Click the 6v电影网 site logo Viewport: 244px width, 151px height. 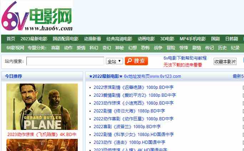pos(37,16)
